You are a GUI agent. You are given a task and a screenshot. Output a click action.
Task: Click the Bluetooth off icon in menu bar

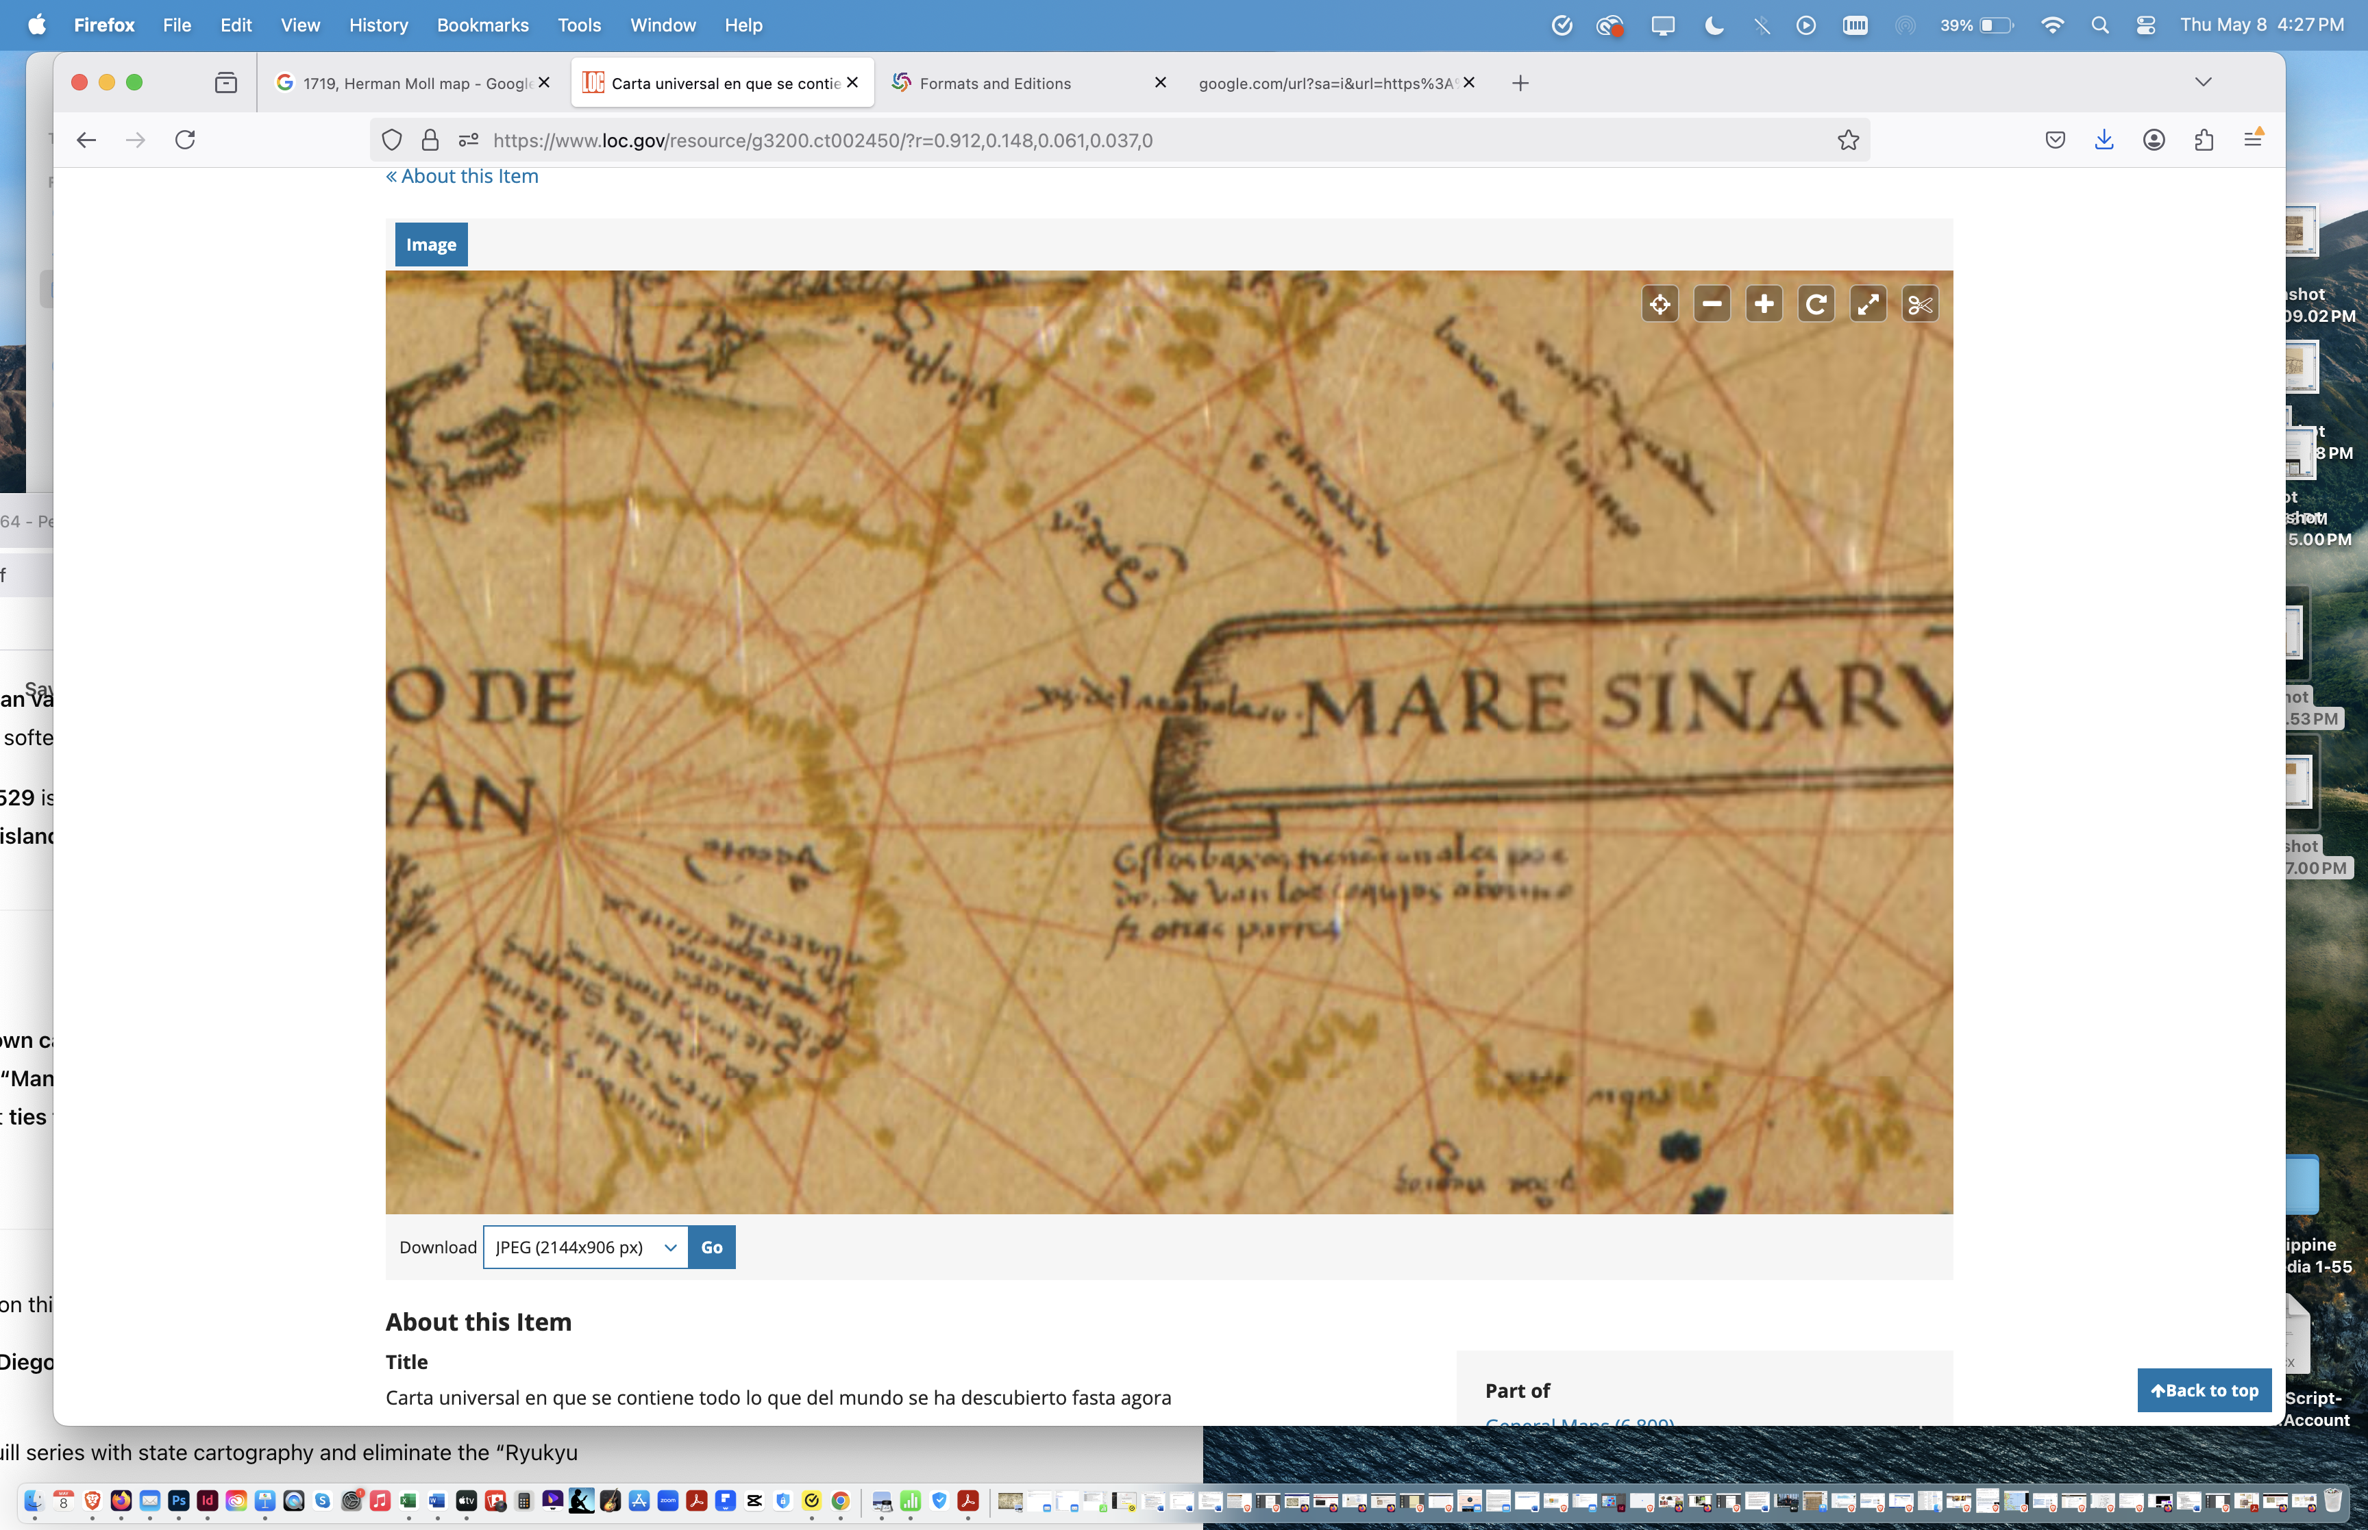(1761, 25)
